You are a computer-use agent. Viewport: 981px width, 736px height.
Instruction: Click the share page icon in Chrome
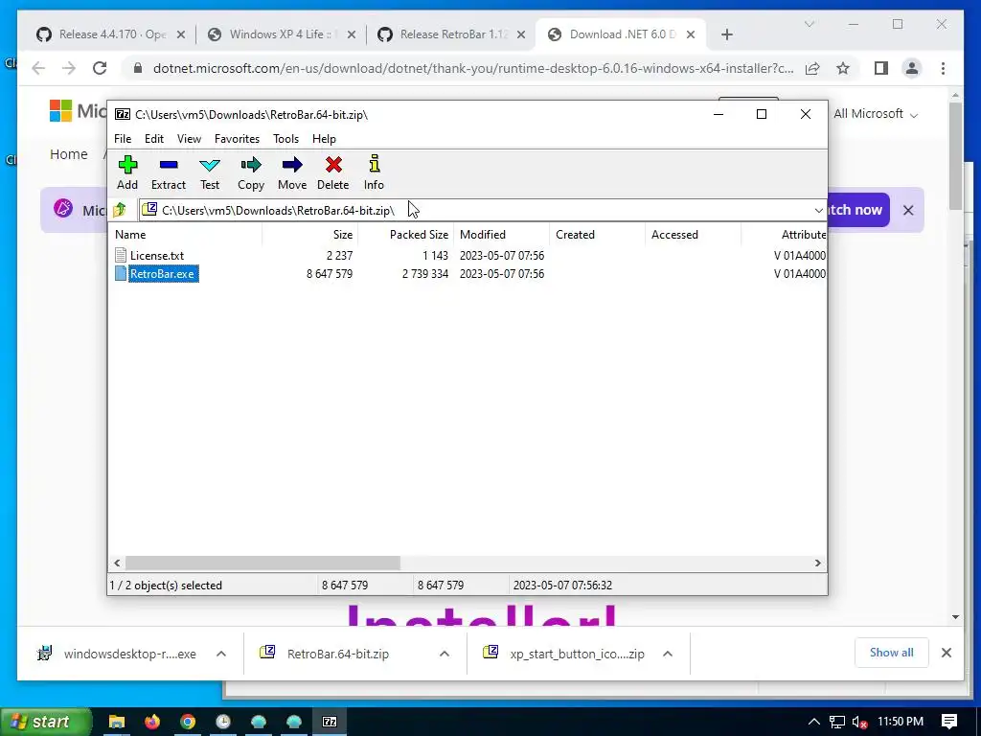(x=812, y=68)
